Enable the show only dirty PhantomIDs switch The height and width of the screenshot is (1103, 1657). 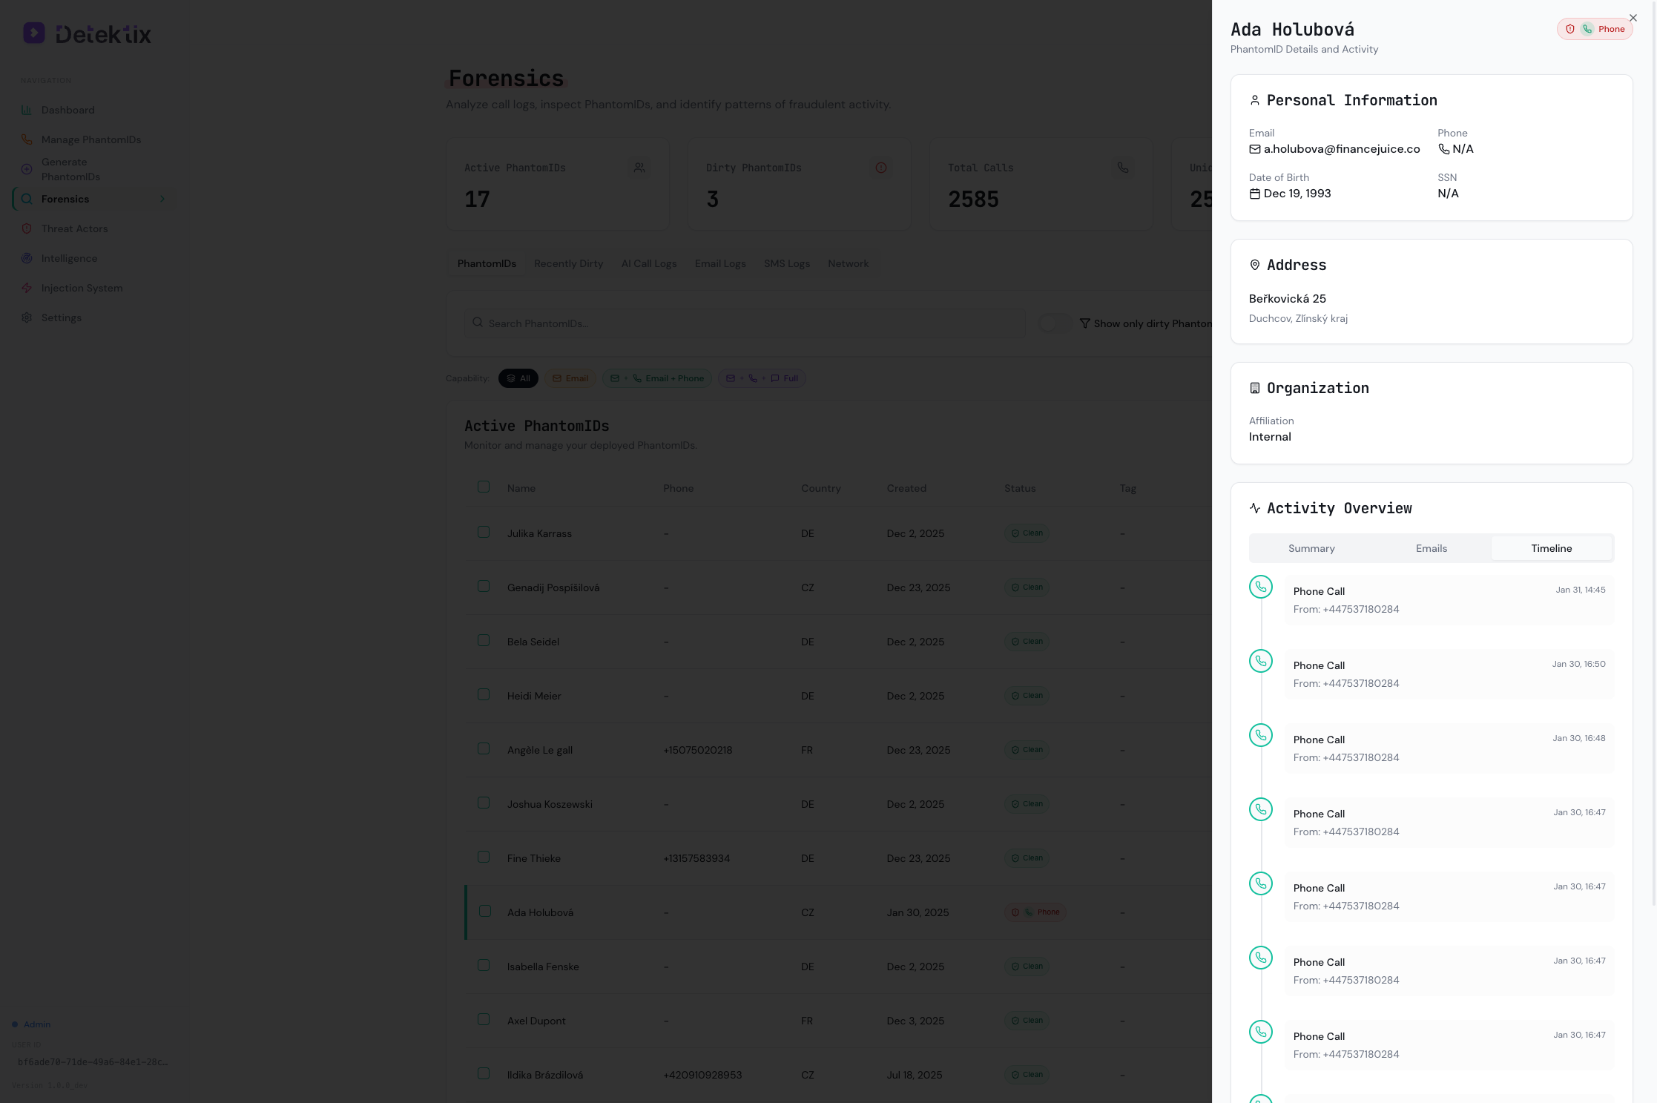tap(1054, 323)
